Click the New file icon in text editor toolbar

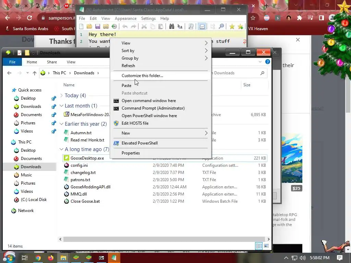coord(81,27)
